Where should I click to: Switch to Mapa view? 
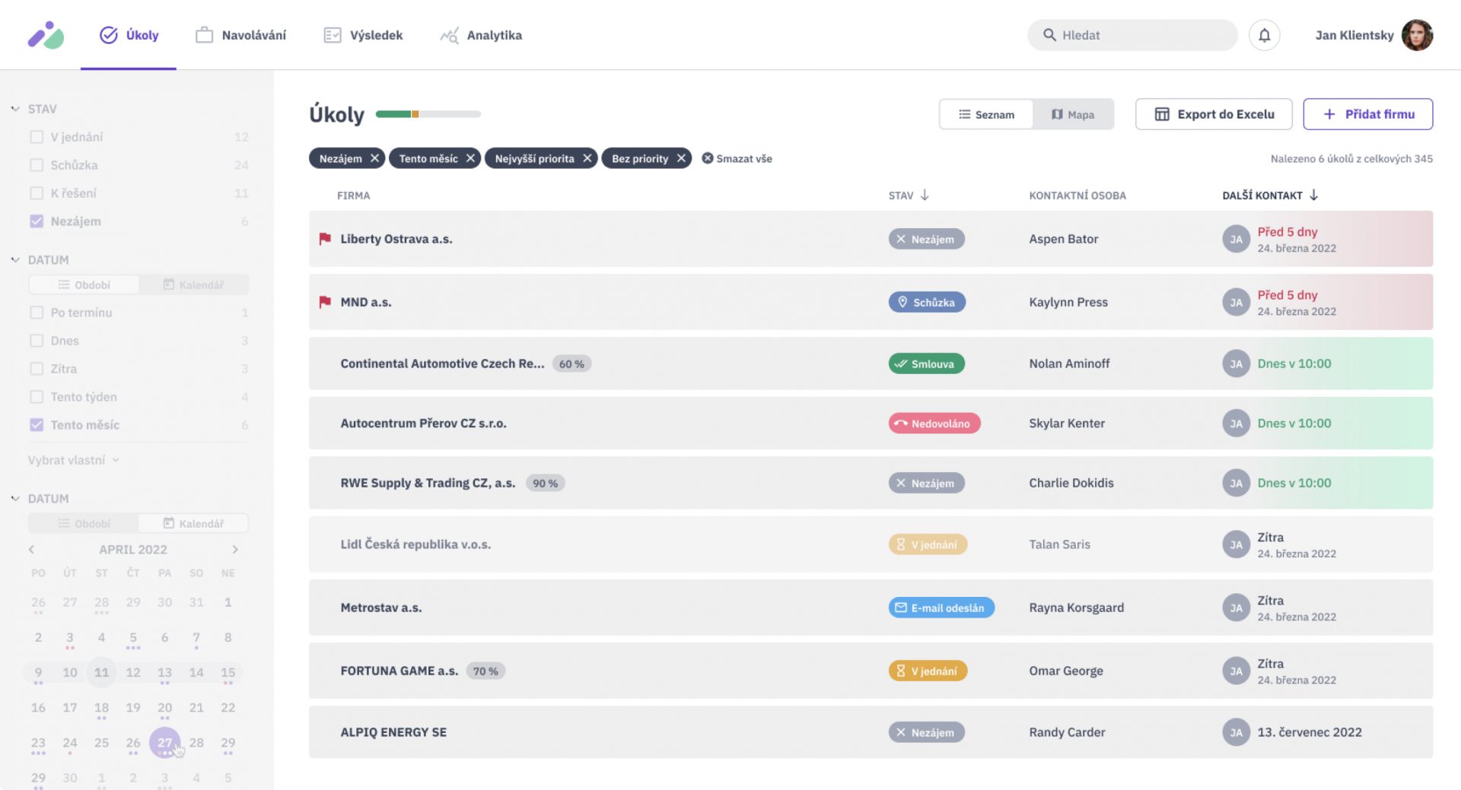1073,114
